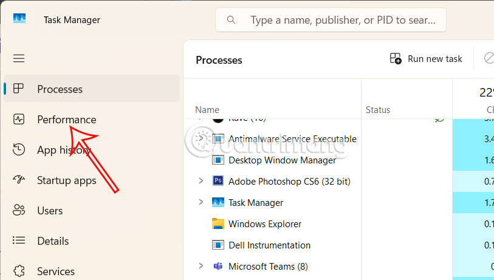Expand the Antimalware Service Executable row
The width and height of the screenshot is (494, 280).
pos(201,138)
